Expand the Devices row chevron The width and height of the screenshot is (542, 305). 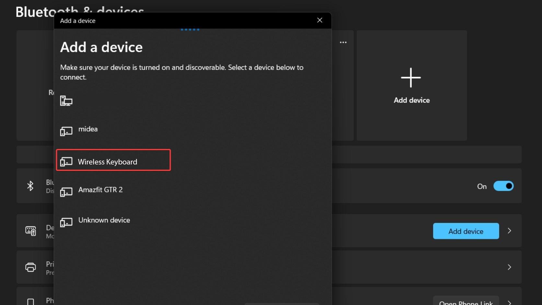tap(509, 231)
